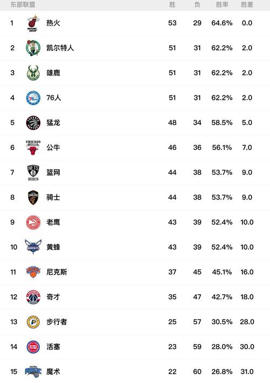Click the Toronto Raptors logo
Viewport: 270px width, 383px height.
coord(33,122)
